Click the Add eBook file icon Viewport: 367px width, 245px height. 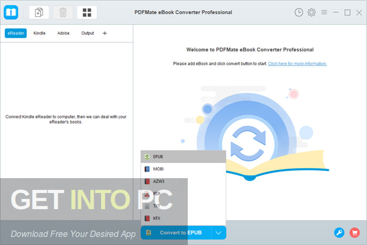pos(39,12)
